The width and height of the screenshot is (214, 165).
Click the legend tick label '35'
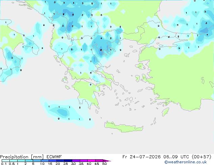(x=81, y=164)
